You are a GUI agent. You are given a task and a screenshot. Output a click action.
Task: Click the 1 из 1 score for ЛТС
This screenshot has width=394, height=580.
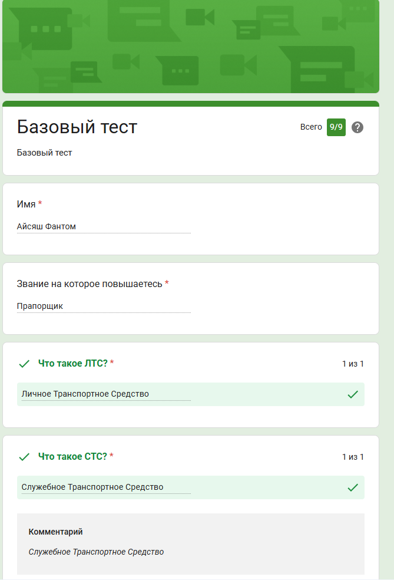[x=353, y=364]
